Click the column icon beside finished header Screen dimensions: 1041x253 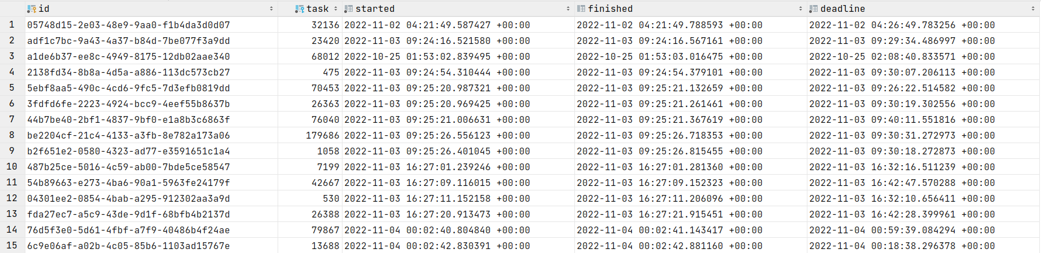[581, 9]
